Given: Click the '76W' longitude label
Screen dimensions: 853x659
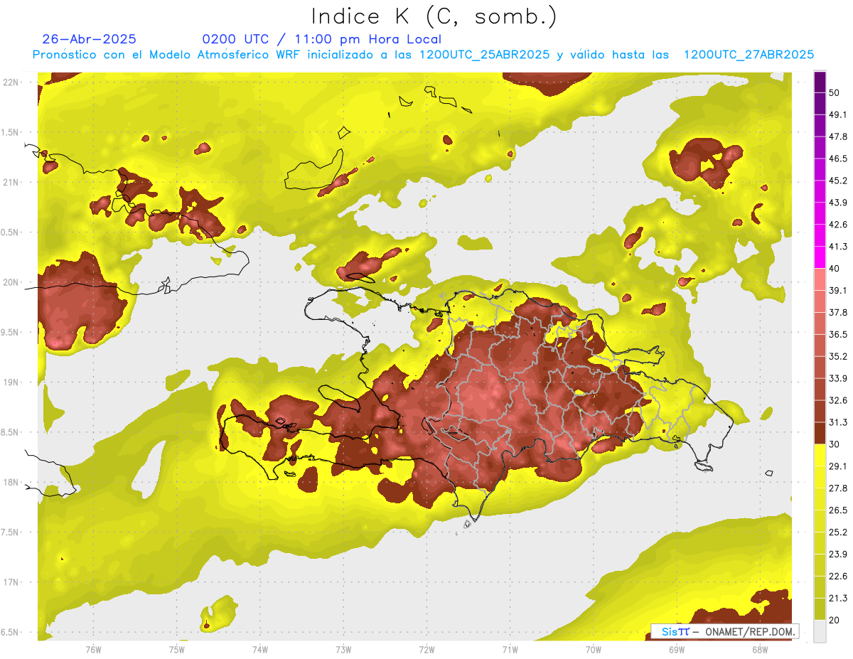Looking at the screenshot, I should tap(93, 650).
